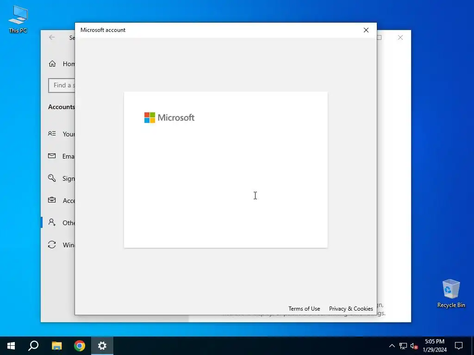Click the Microsoft logo in the dialog
The width and height of the screenshot is (474, 355).
pyautogui.click(x=169, y=118)
